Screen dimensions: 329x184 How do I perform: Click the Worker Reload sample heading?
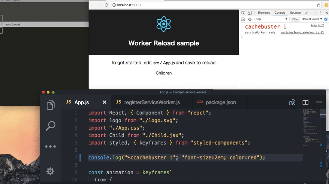164,43
